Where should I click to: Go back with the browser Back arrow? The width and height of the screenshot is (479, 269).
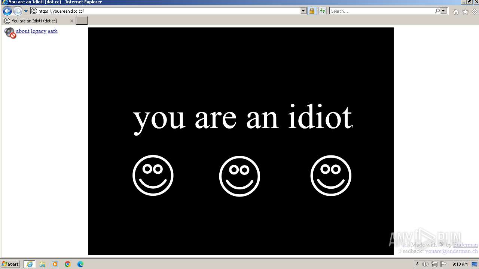(7, 11)
